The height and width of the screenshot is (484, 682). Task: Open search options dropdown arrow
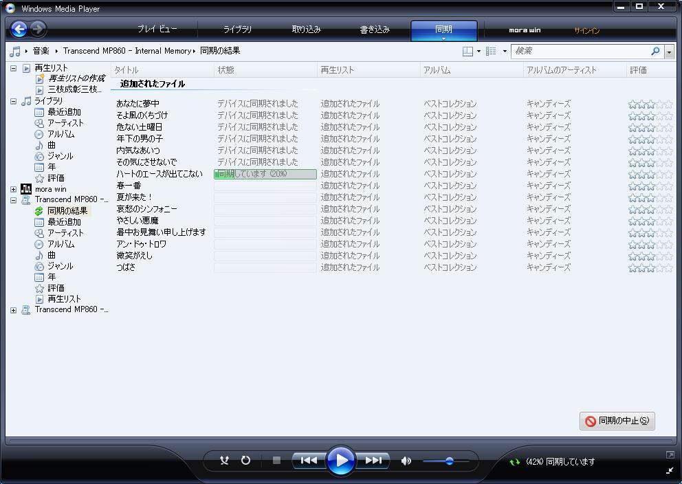coord(669,52)
